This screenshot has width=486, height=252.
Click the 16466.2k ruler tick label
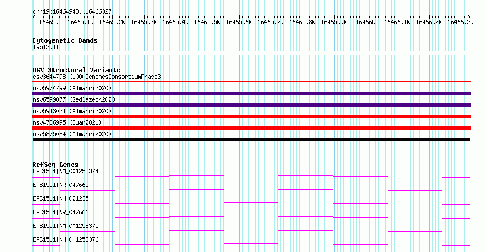pos(429,22)
